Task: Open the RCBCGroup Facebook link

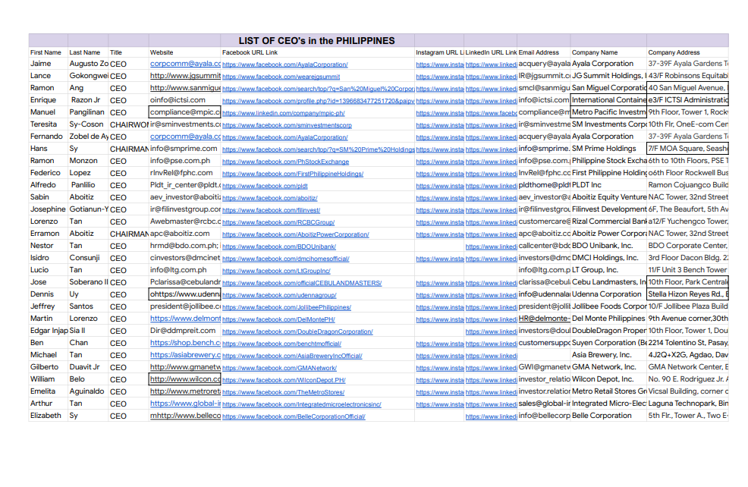Action: point(278,222)
